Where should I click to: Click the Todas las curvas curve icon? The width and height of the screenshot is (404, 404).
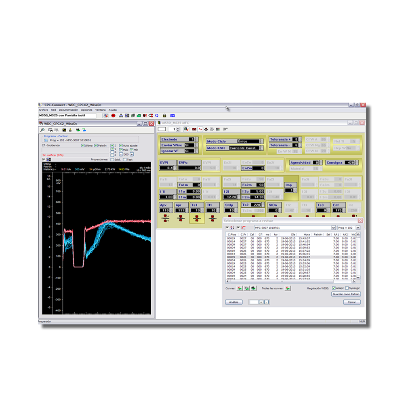(287, 288)
